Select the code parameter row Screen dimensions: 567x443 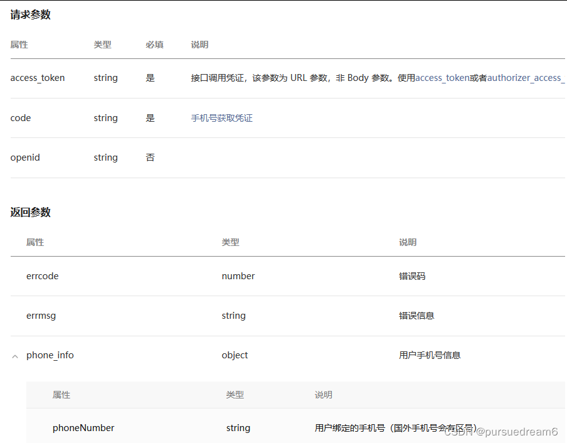[x=20, y=117]
